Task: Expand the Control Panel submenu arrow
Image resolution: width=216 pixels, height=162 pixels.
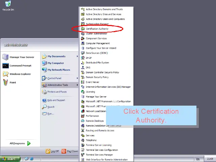Action: tap(77, 78)
